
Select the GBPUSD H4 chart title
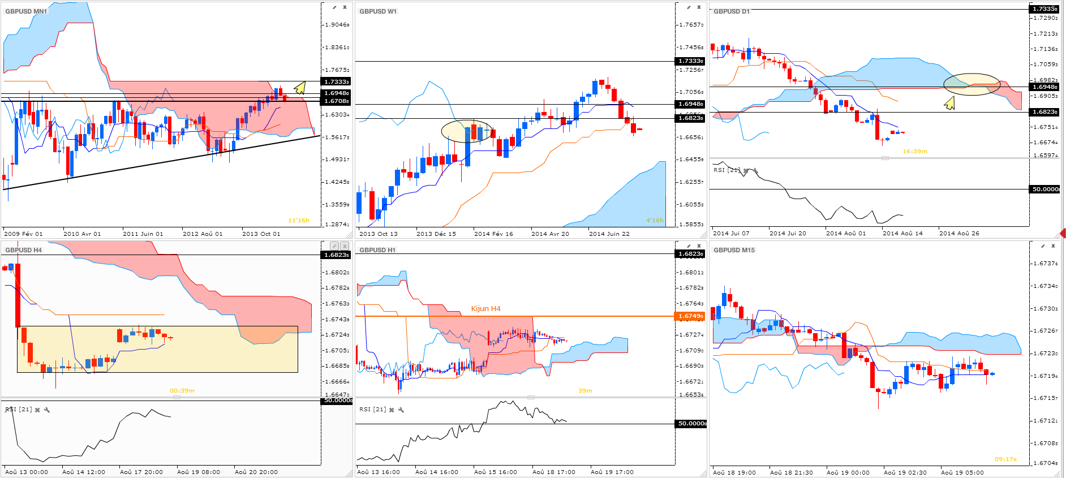pos(24,250)
